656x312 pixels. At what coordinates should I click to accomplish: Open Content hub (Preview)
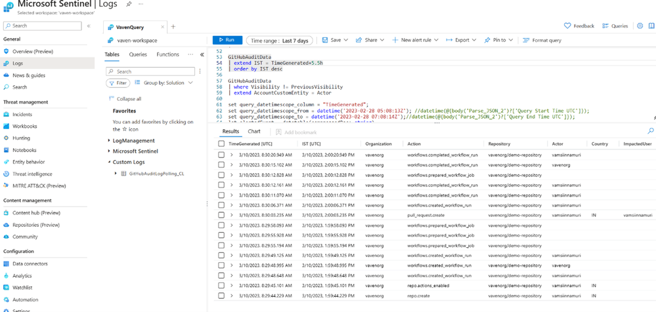point(36,212)
